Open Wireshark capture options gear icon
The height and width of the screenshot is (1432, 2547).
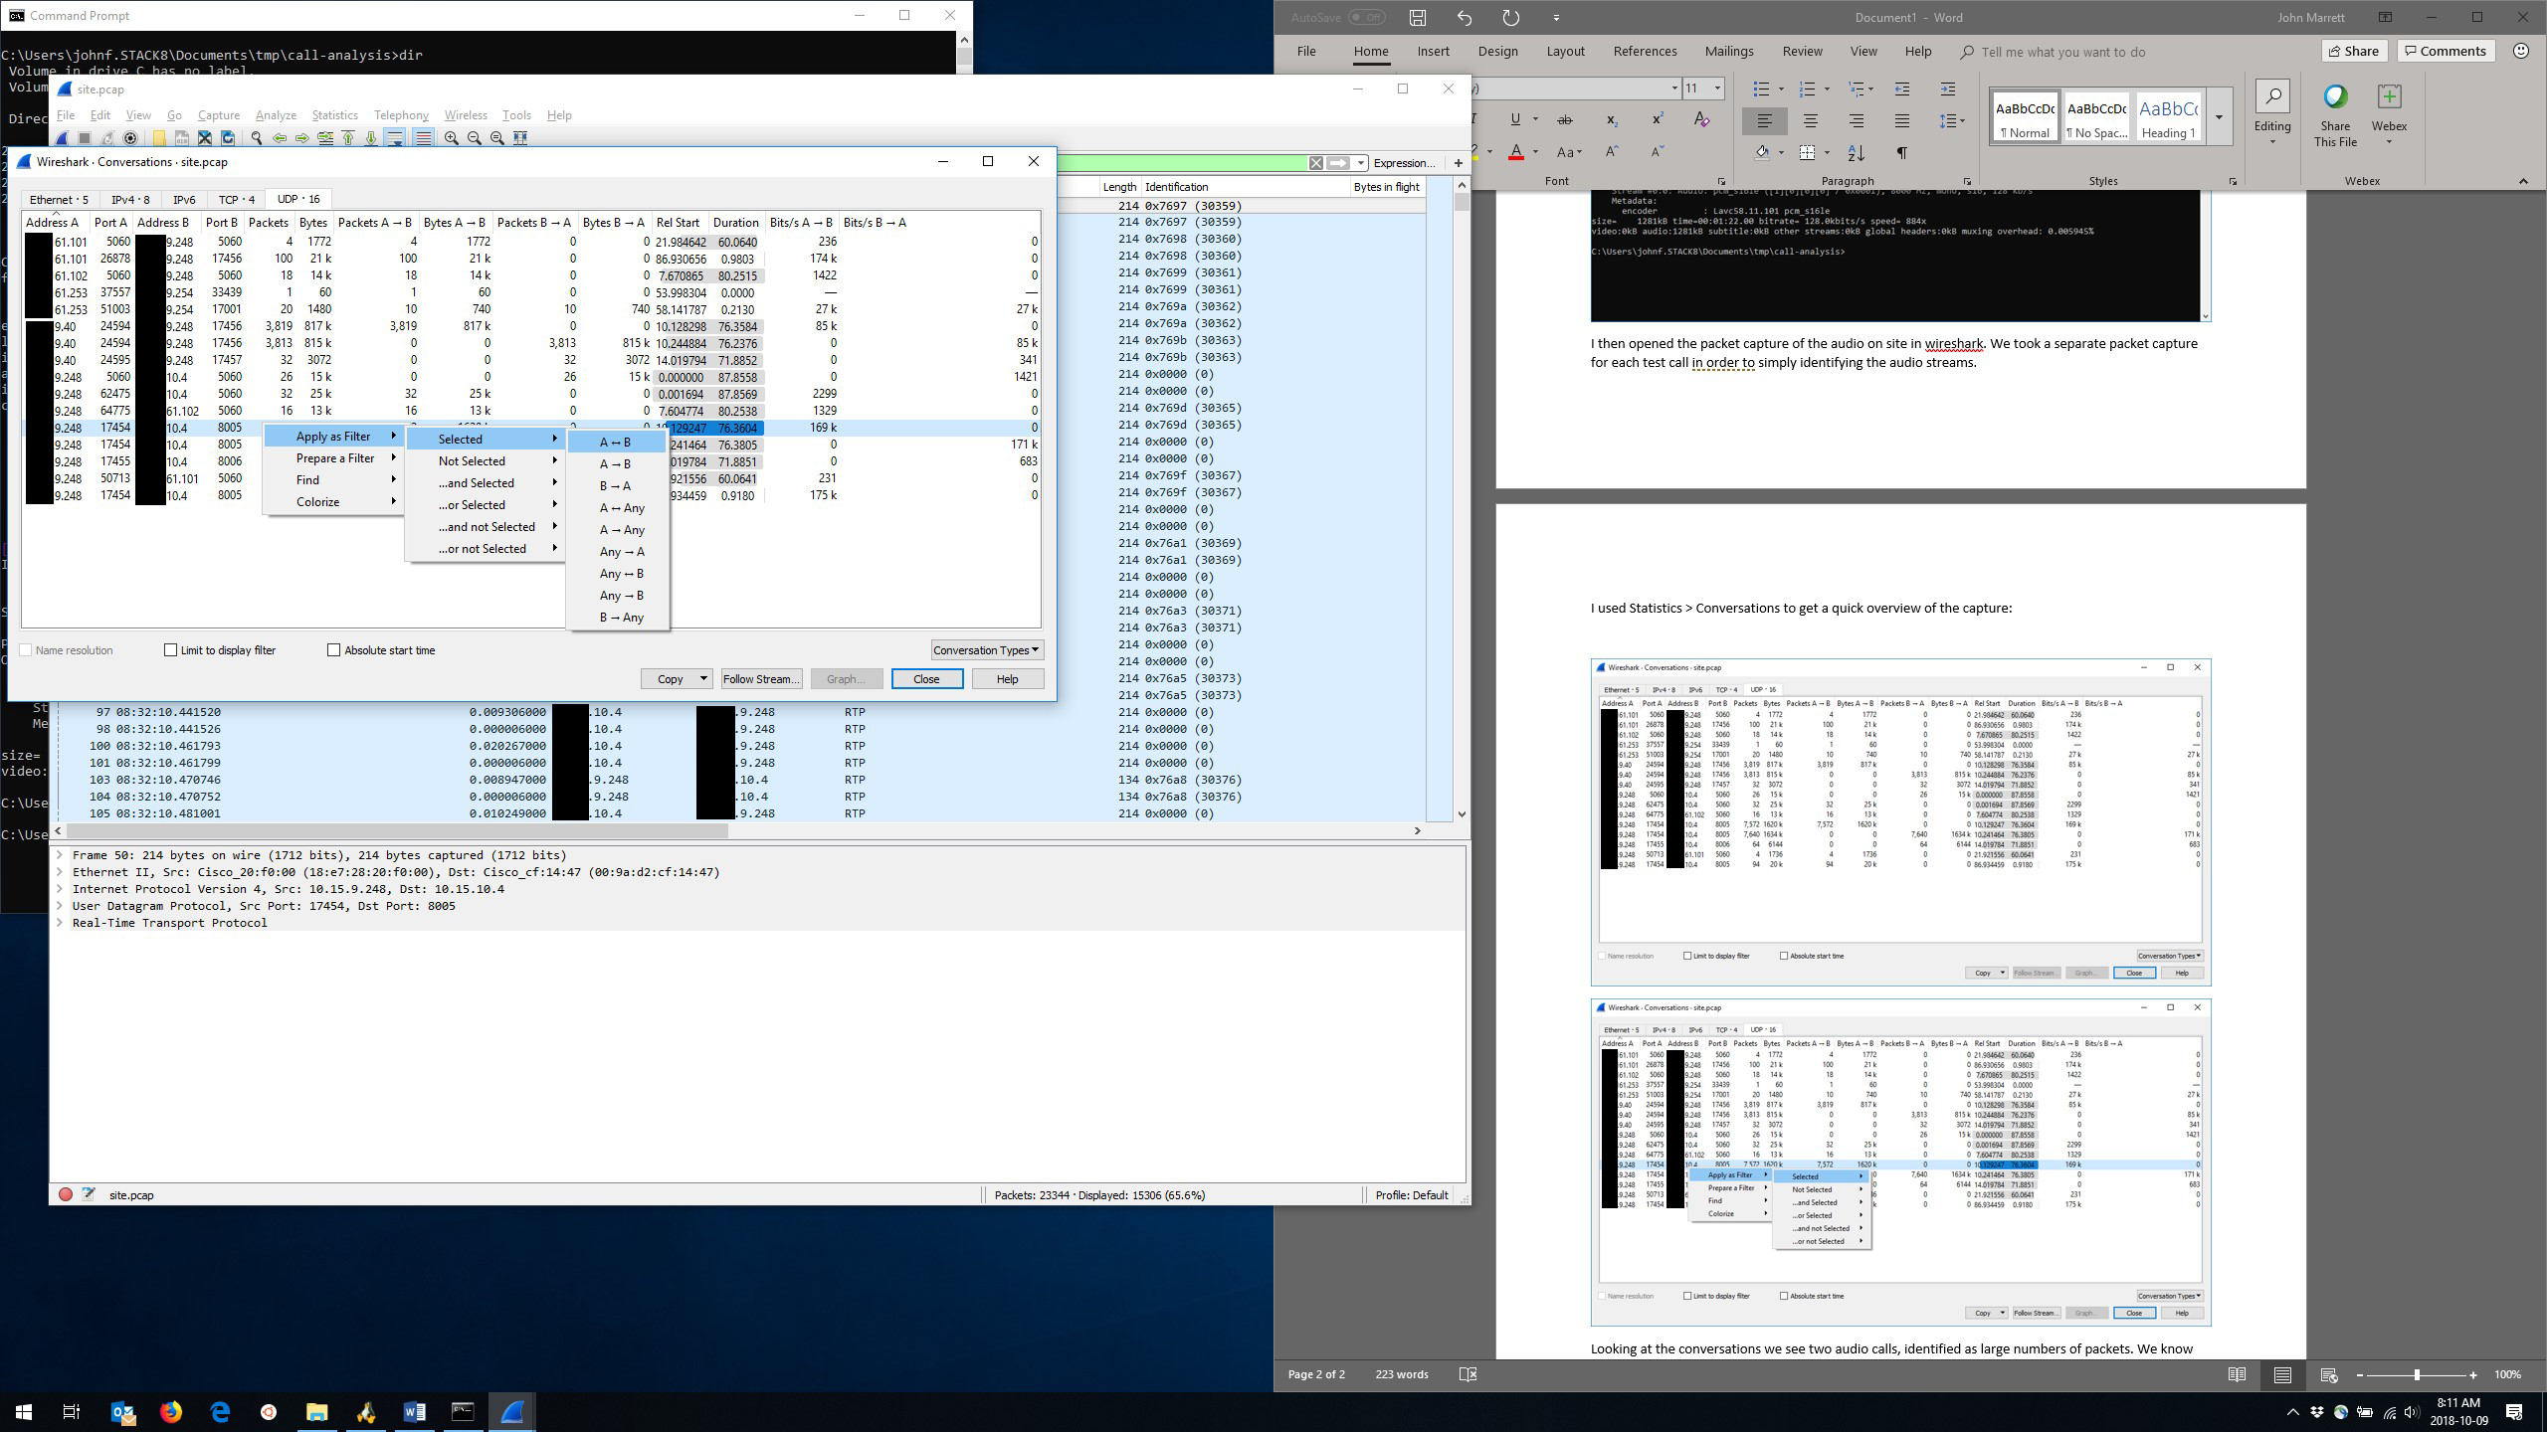click(x=130, y=138)
